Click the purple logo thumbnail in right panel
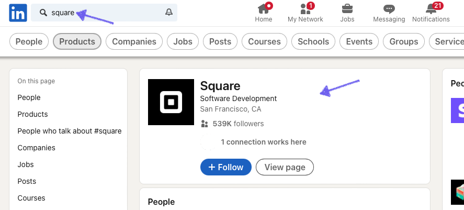Screen dimensions: 464x210 coord(458,110)
